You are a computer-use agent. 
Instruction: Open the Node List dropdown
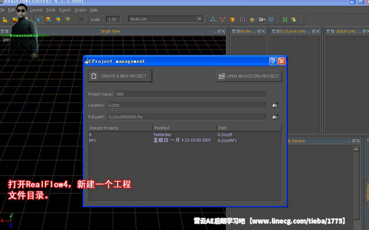[200, 19]
